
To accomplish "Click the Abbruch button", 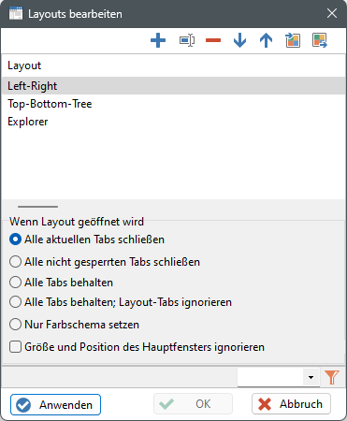I will coord(291,404).
